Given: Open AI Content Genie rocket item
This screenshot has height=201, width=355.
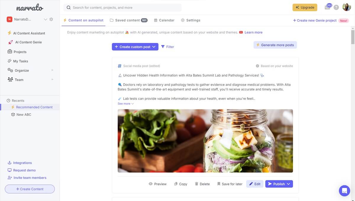Looking at the screenshot, I should click(25, 42).
